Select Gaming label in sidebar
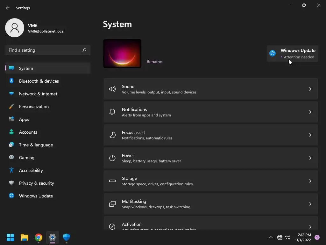326x245 pixels. tap(27, 158)
